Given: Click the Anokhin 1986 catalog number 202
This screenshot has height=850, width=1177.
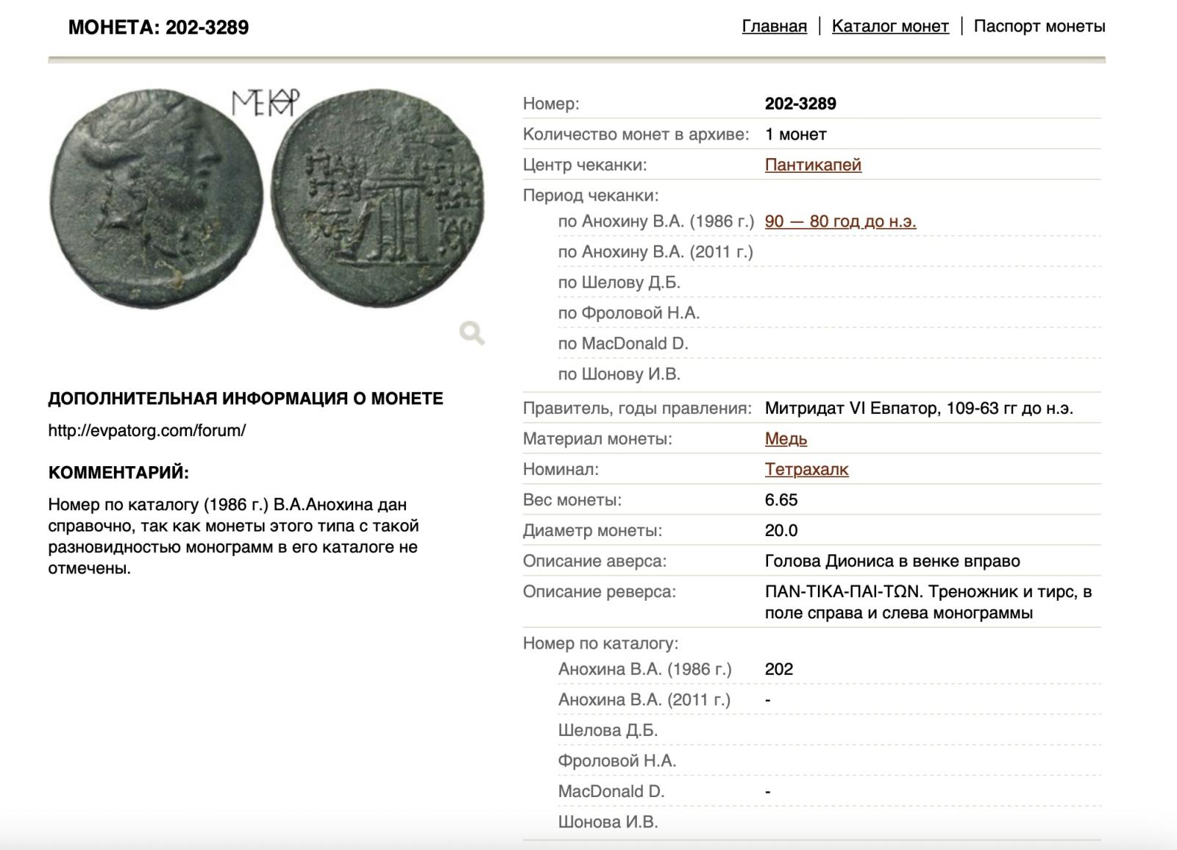Looking at the screenshot, I should [779, 669].
